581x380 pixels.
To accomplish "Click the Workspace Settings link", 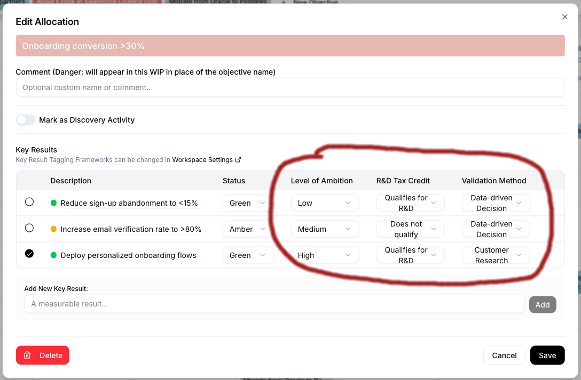I will pyautogui.click(x=203, y=159).
